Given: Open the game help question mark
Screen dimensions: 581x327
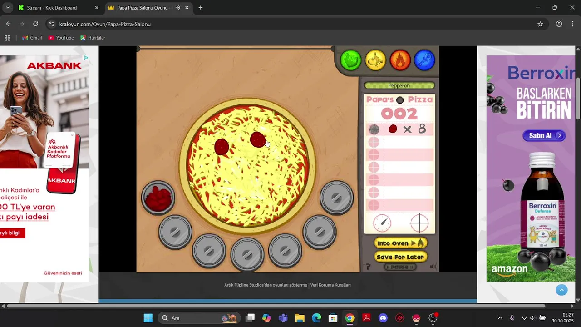Looking at the screenshot, I should [368, 267].
